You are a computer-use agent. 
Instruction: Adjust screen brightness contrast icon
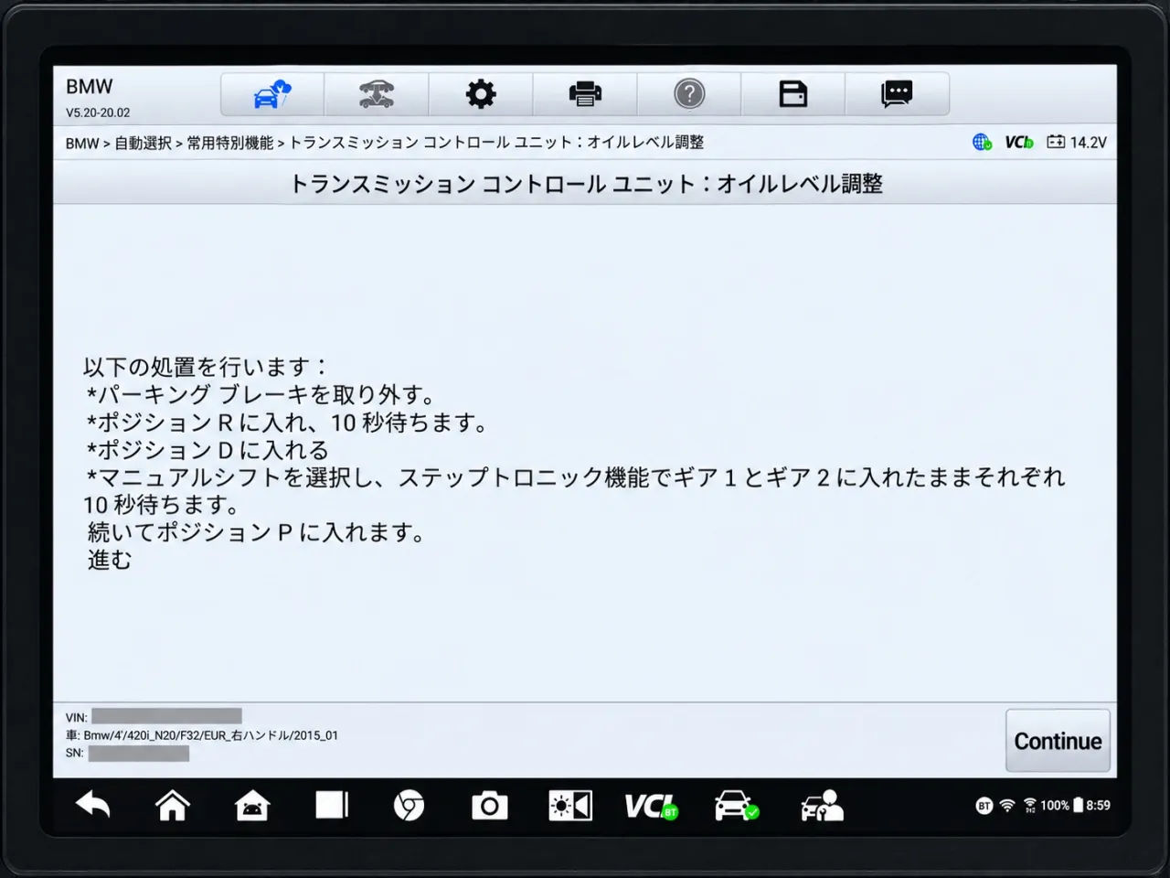tap(569, 806)
